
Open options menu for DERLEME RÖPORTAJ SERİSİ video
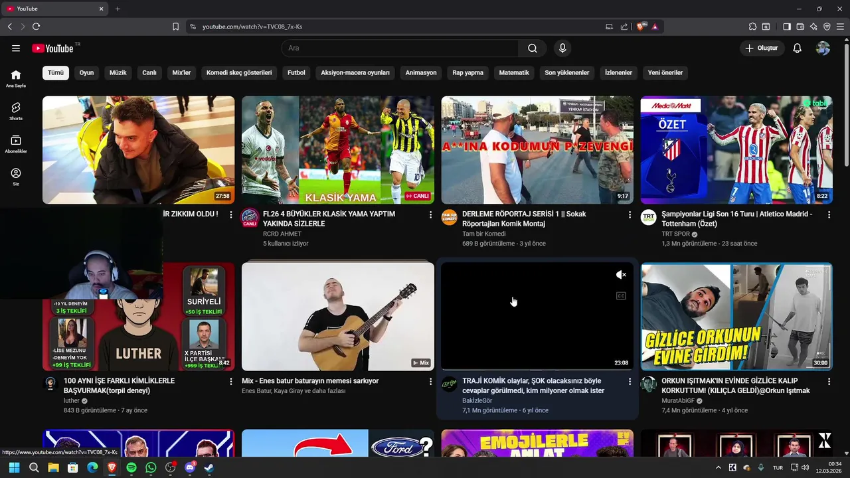630,214
